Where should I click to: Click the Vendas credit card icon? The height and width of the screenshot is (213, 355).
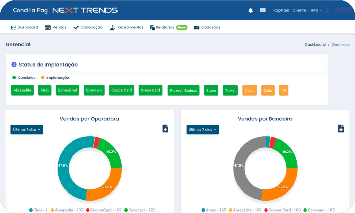(x=48, y=28)
